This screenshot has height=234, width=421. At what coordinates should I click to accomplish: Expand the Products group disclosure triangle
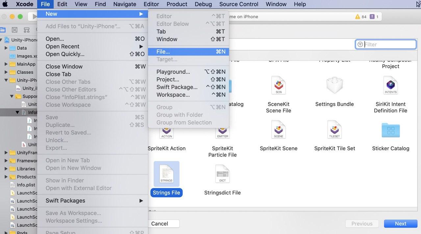pyautogui.click(x=6, y=177)
